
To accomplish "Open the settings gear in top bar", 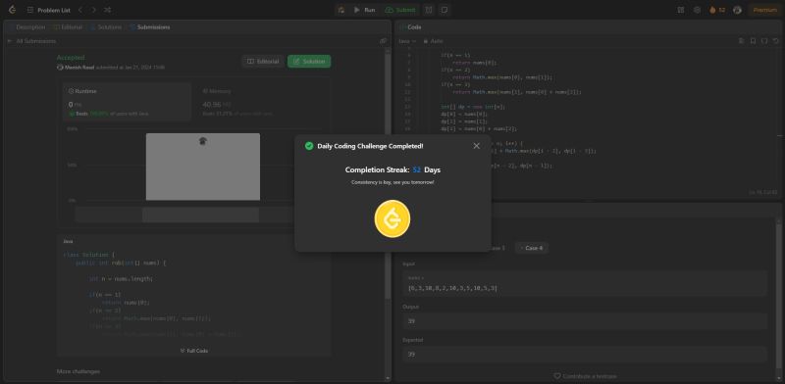I will pyautogui.click(x=697, y=10).
